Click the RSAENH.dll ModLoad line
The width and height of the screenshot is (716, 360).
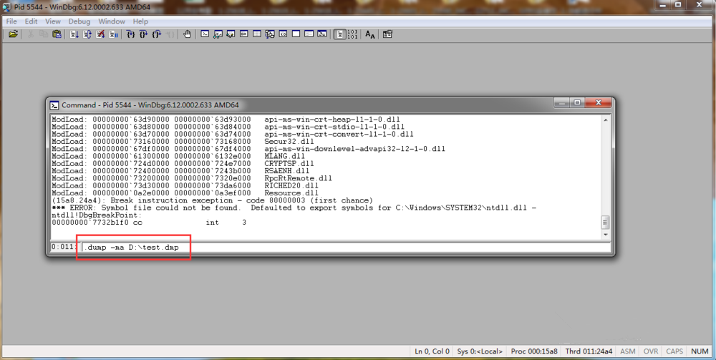pos(180,170)
